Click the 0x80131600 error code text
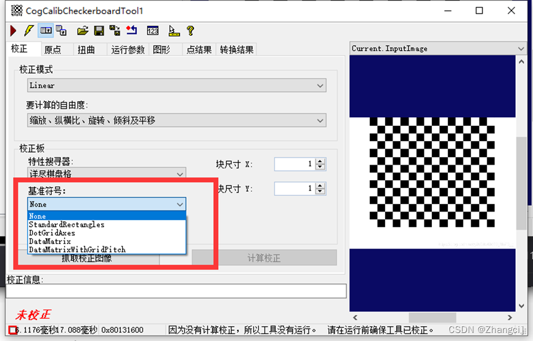 [123, 330]
